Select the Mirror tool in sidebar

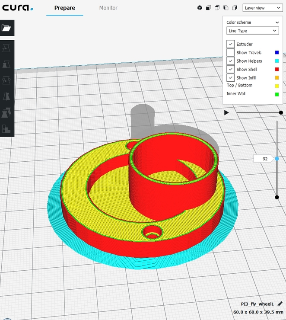pyautogui.click(x=6, y=96)
